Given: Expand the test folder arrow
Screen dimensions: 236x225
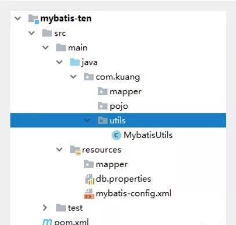Looking at the screenshot, I should pos(45,208).
